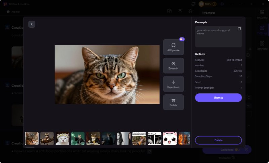Image resolution: width=269 pixels, height=163 pixels.
Task: Open the user account profile icon
Action: tap(222, 4)
